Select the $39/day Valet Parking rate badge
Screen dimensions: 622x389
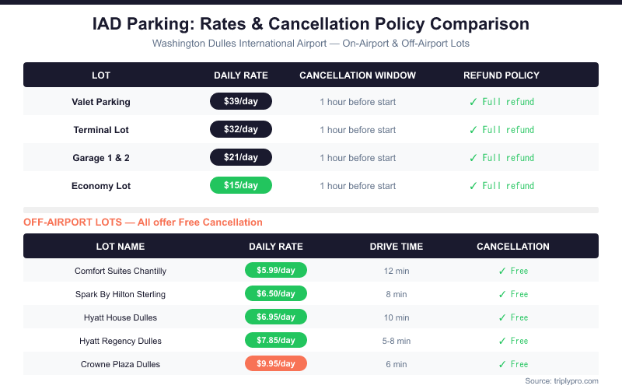click(x=241, y=101)
